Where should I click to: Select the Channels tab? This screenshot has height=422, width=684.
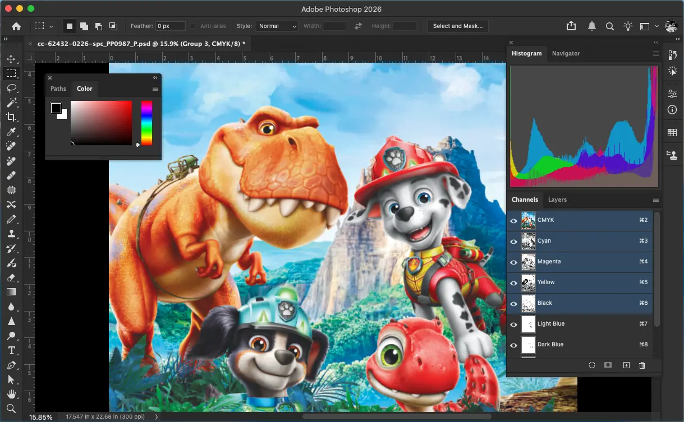[525, 200]
